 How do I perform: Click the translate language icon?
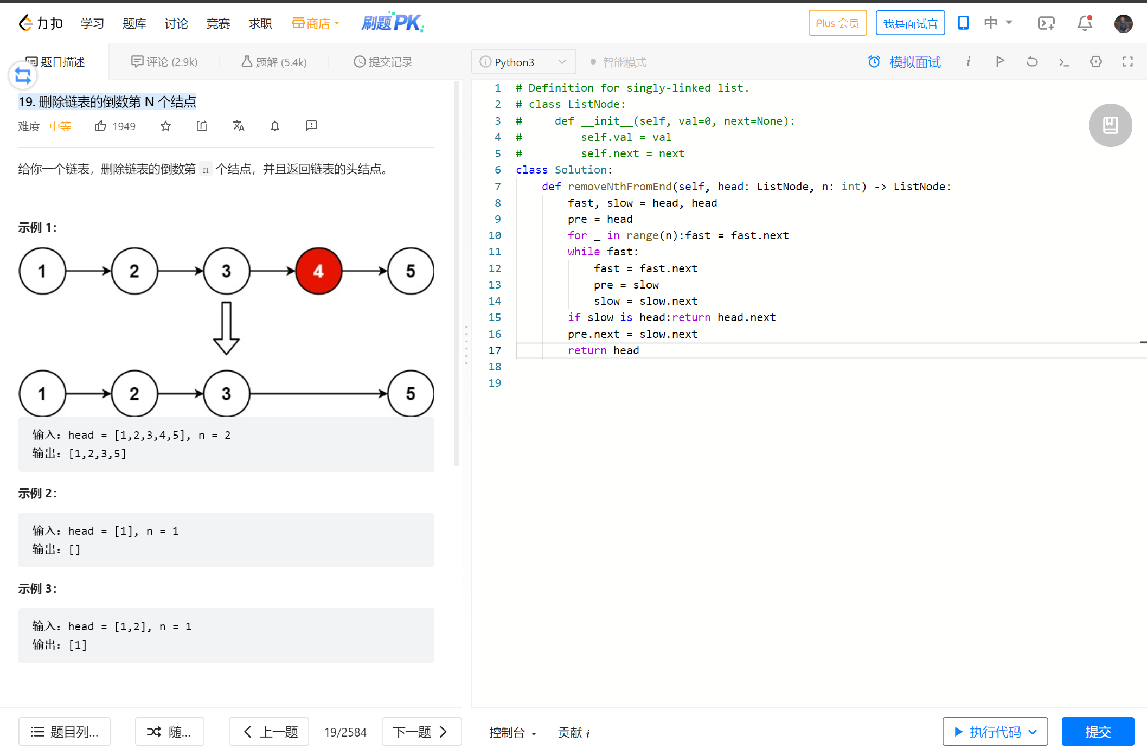tap(239, 126)
